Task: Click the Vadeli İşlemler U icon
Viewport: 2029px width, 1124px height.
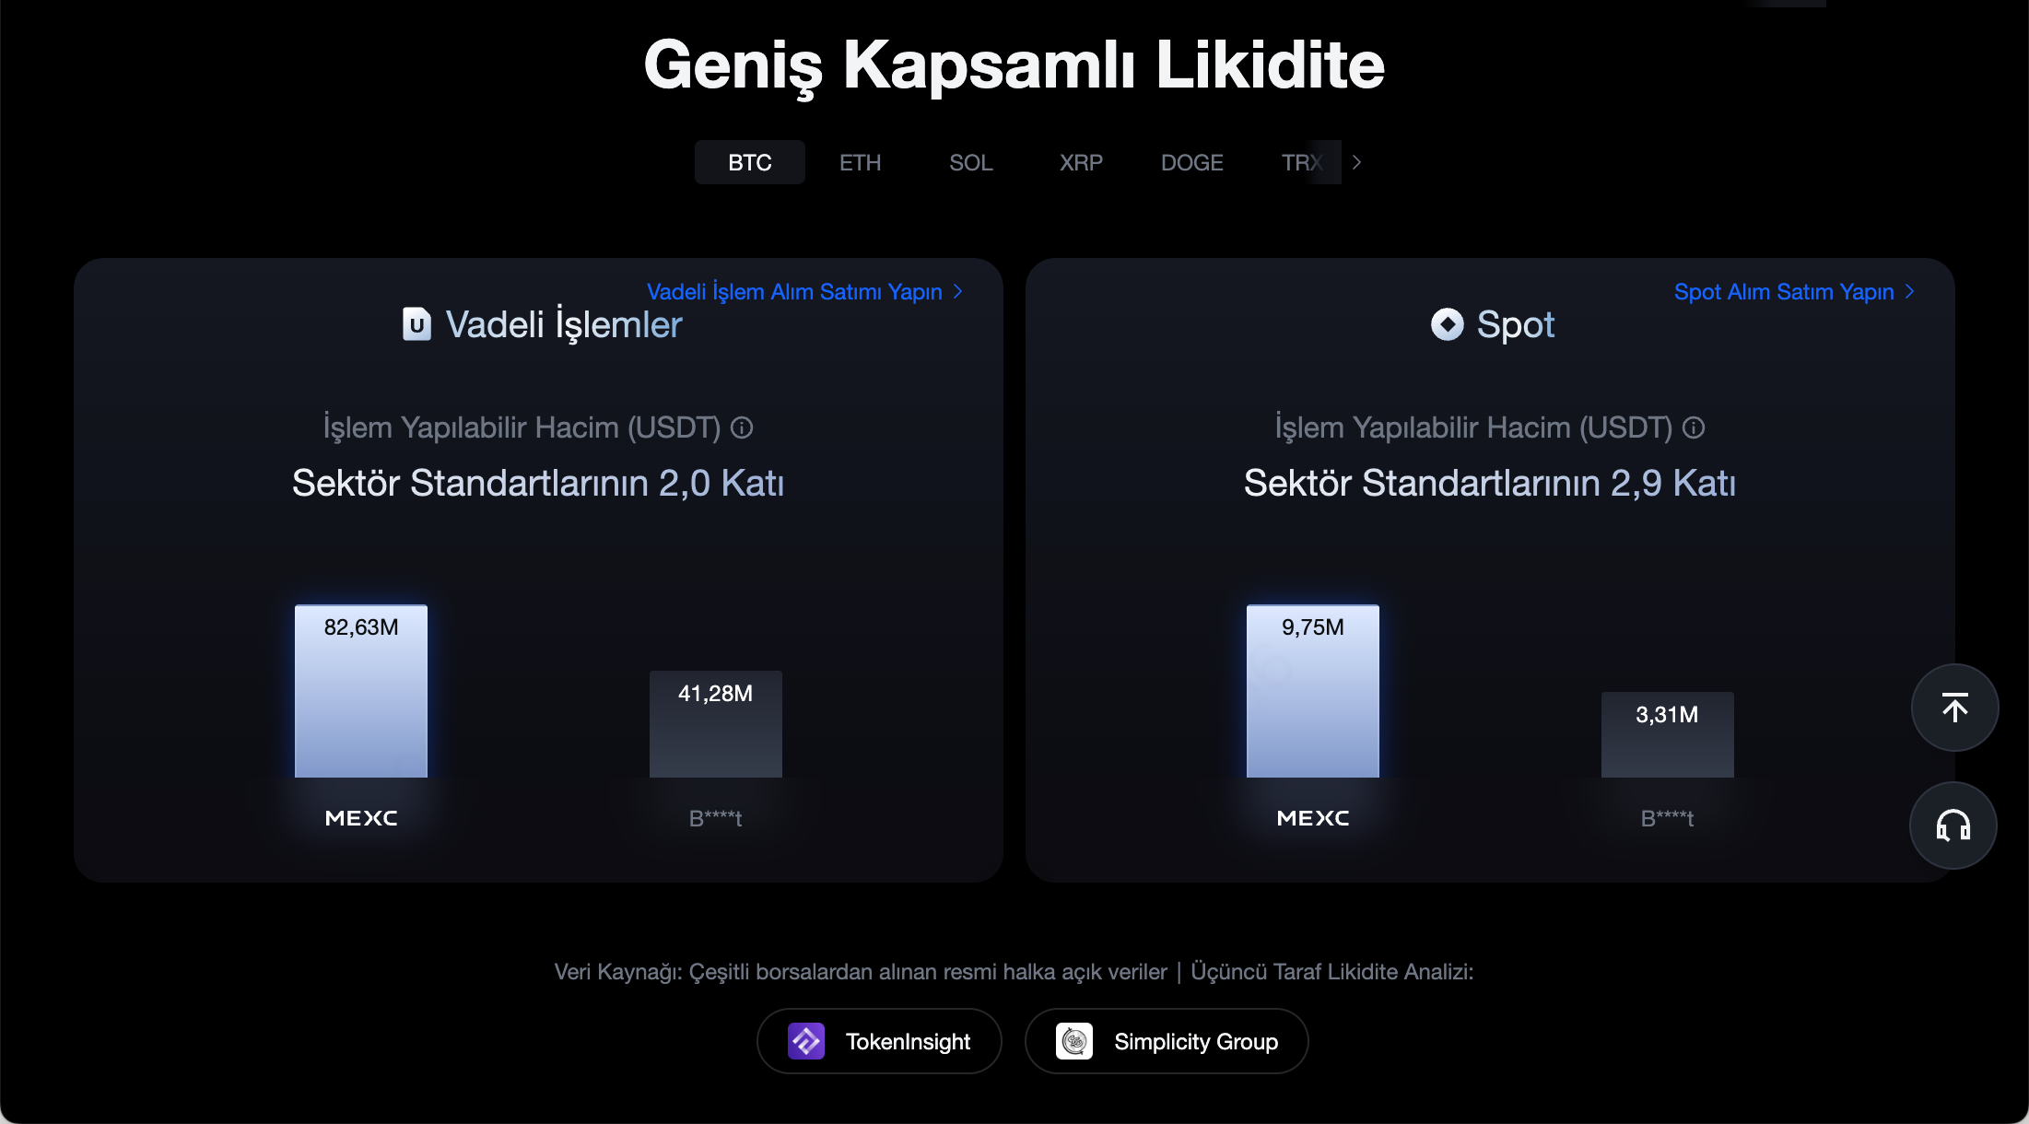Action: point(416,324)
